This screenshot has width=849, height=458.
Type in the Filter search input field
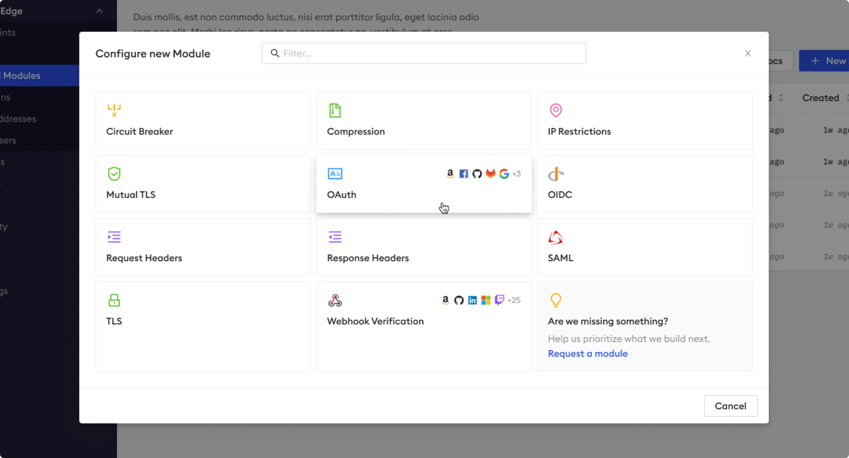pos(424,52)
